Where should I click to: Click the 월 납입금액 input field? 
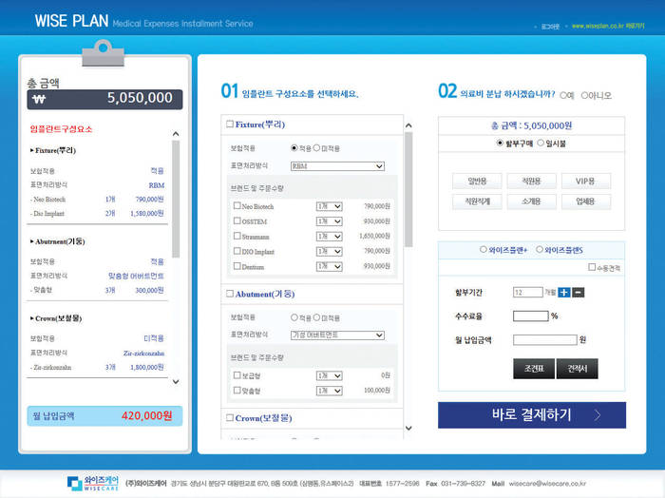click(544, 339)
